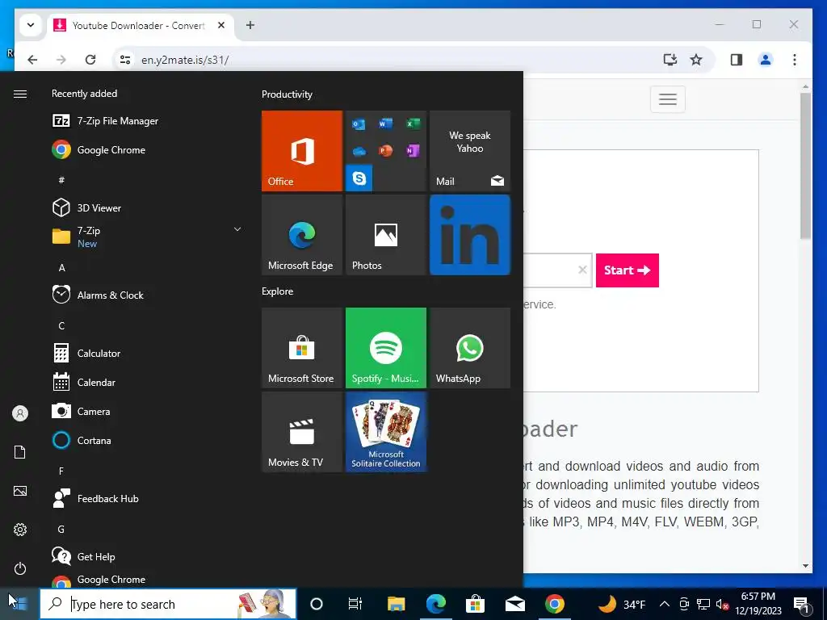Reload the page in Chrome

click(90, 60)
